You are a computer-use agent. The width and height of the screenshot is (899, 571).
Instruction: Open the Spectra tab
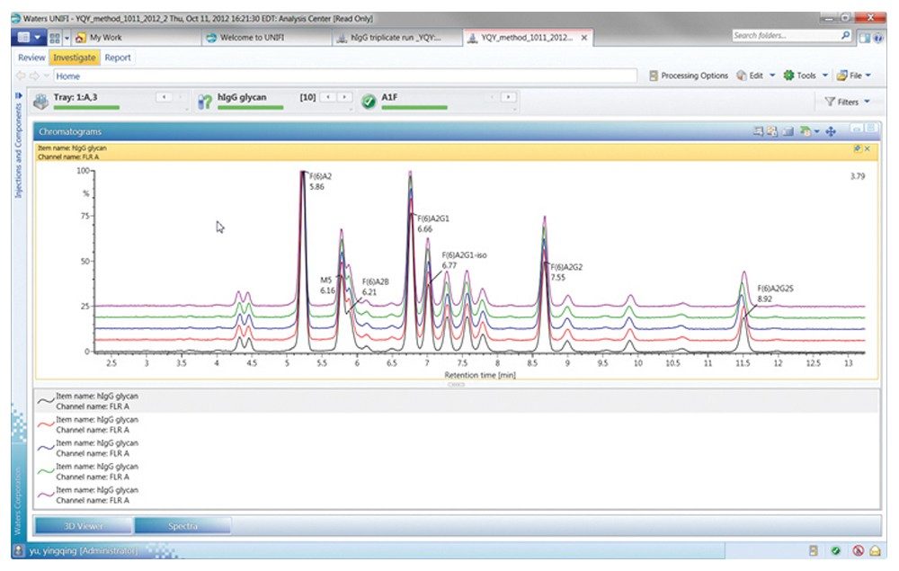[x=182, y=526]
